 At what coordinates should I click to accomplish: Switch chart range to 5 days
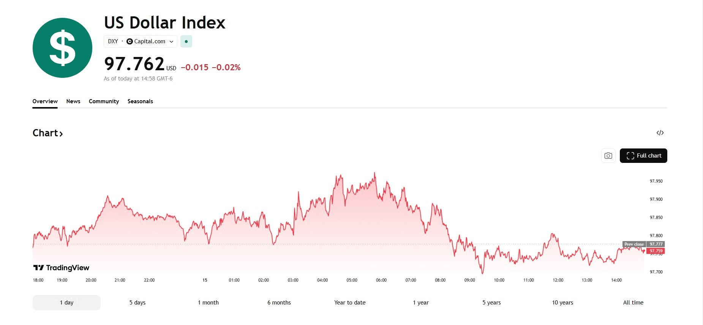[137, 303]
